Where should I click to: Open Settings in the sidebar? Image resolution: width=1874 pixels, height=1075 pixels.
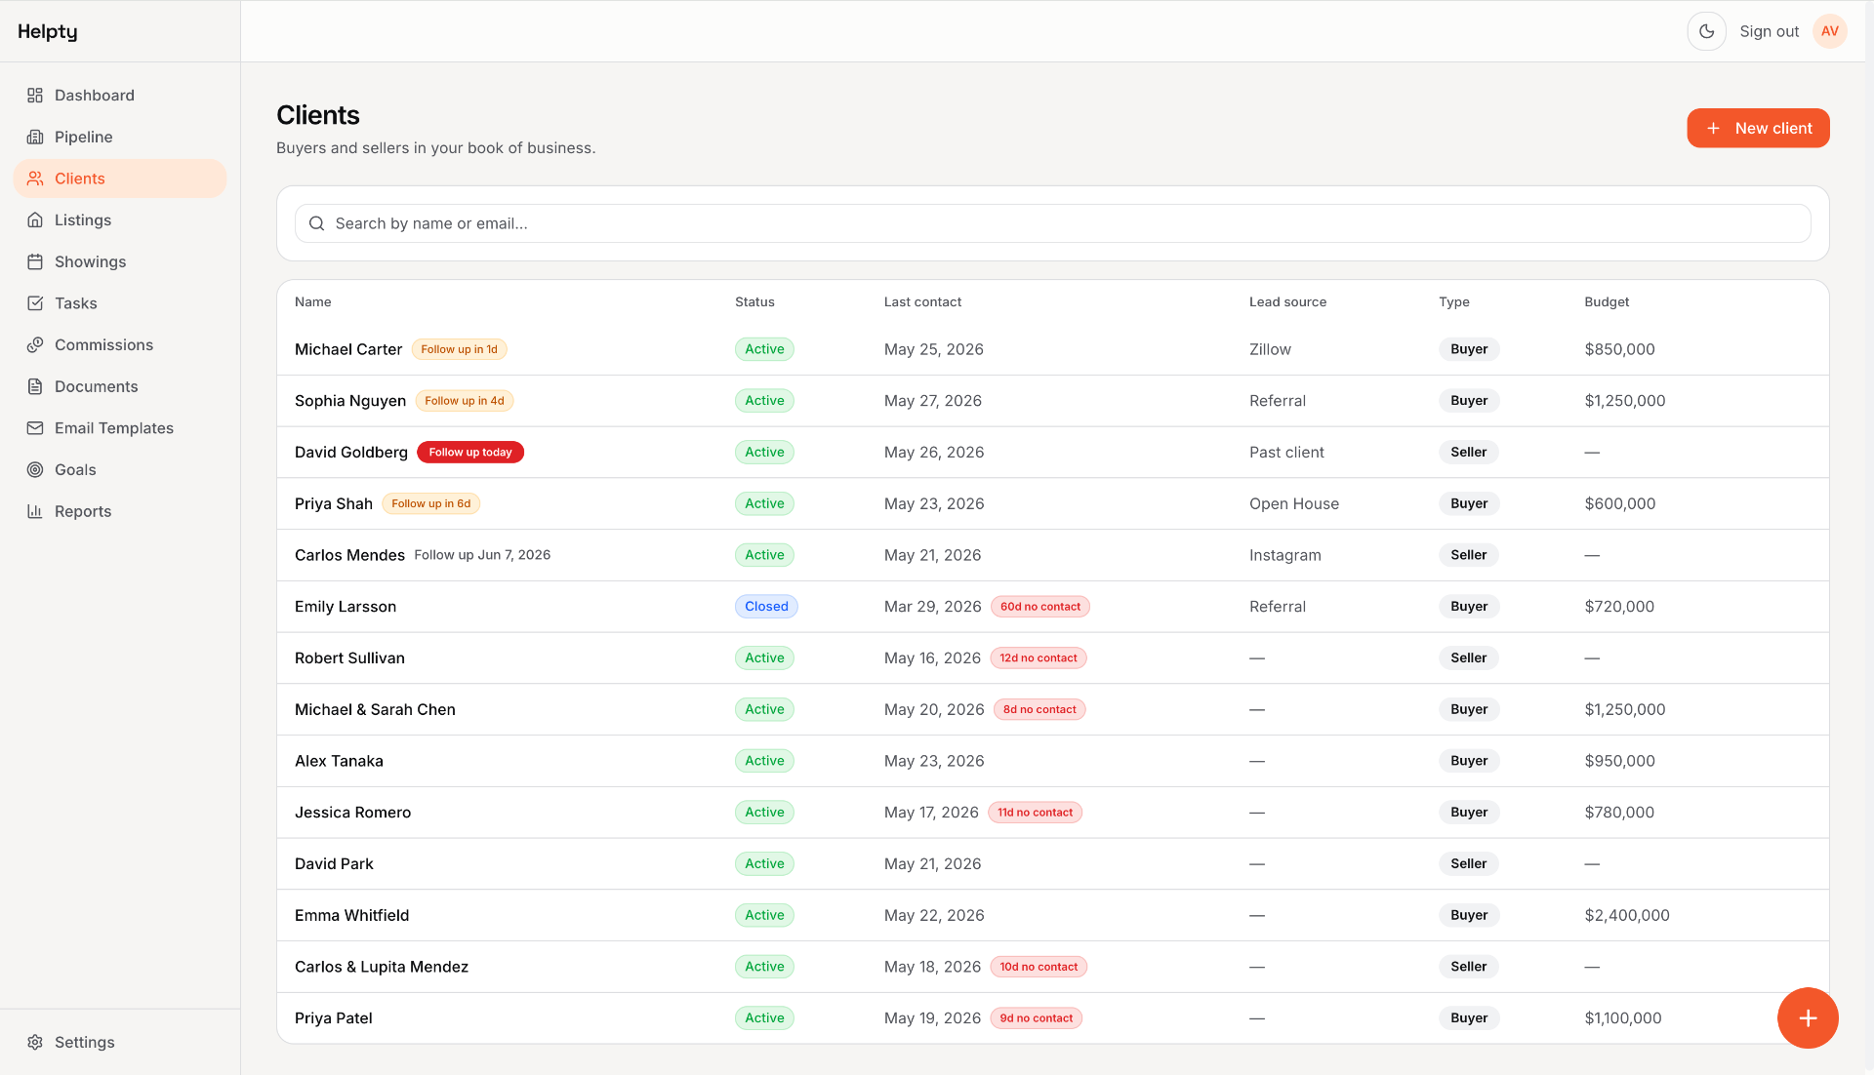point(120,1042)
